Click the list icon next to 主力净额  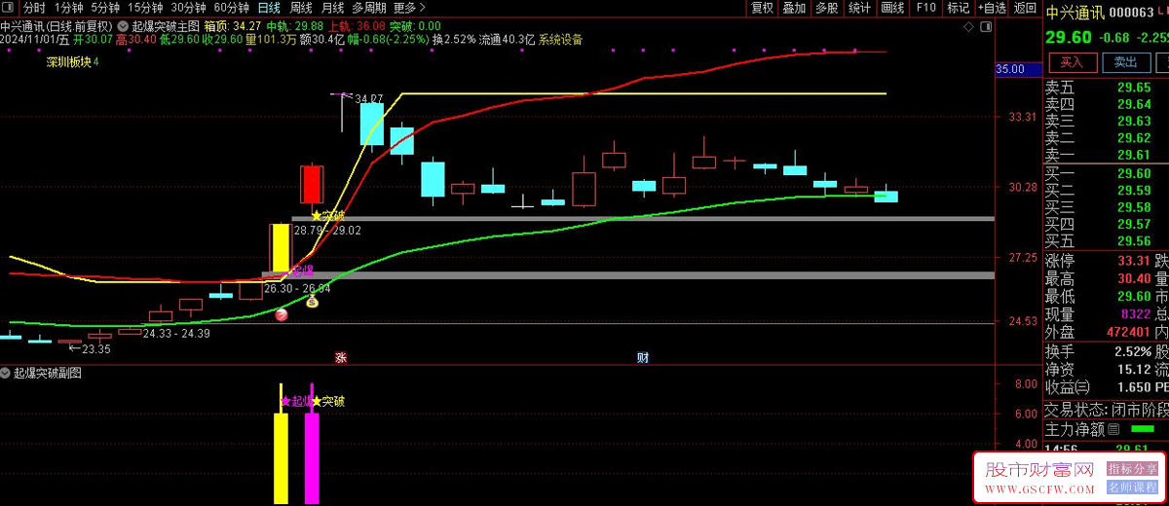[1112, 428]
